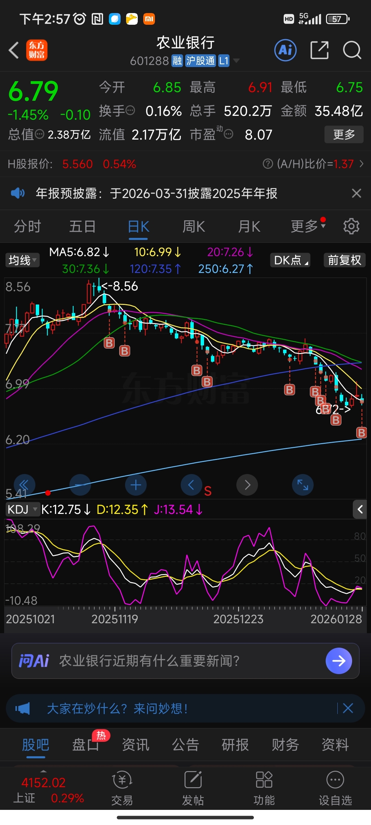The height and width of the screenshot is (825, 371).
Task: Tap the red S marker on chart
Action: [x=207, y=491]
